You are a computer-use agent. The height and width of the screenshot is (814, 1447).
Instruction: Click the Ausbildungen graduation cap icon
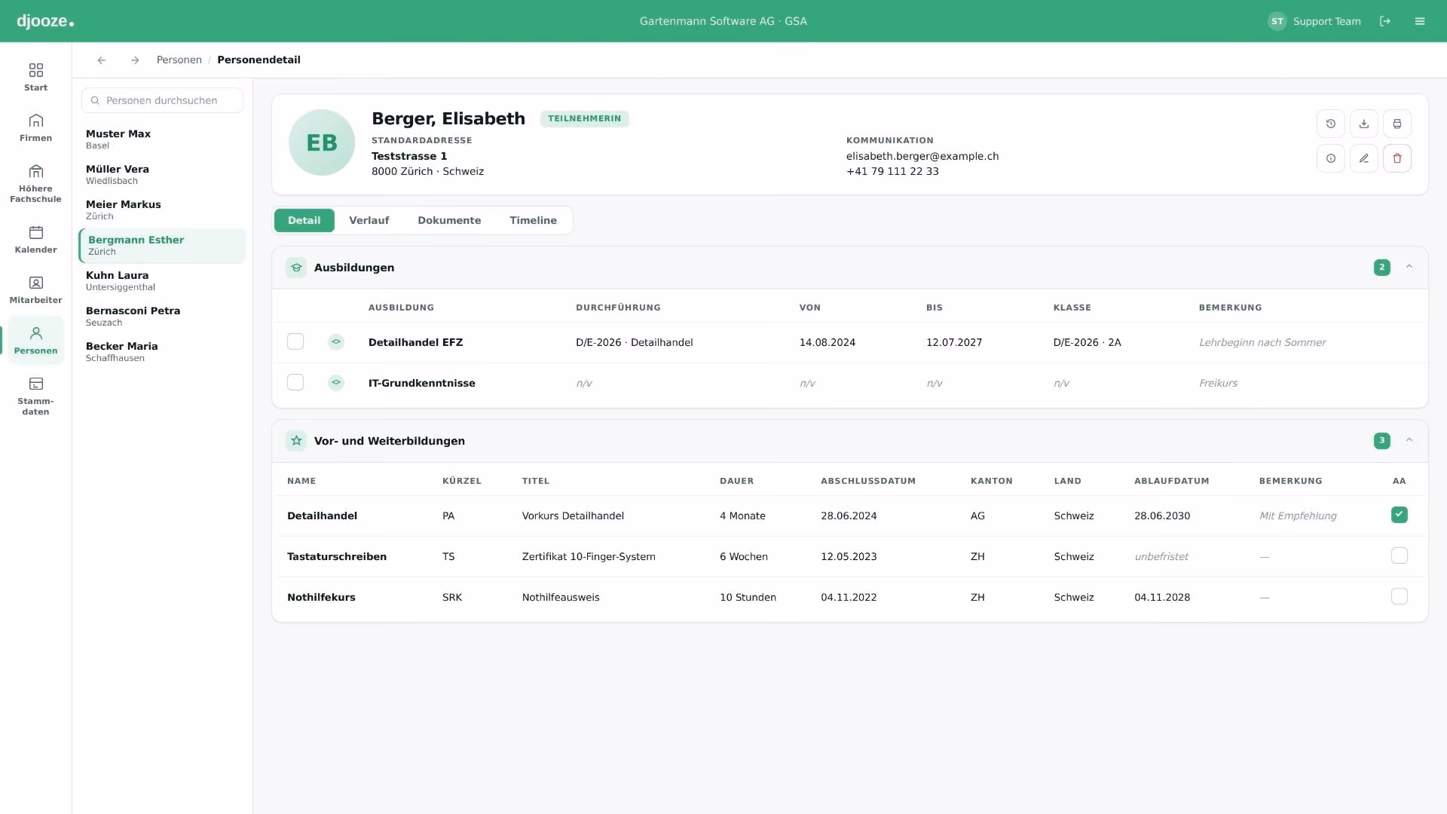(296, 268)
